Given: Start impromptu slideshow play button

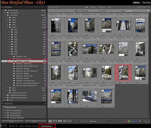Looking at the screenshot, I should pyautogui.click(x=140, y=121).
